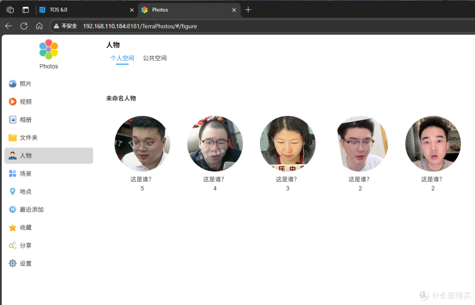Image resolution: width=475 pixels, height=305 pixels.
Task: Click 视频 label in sidebar
Action: pyautogui.click(x=26, y=102)
